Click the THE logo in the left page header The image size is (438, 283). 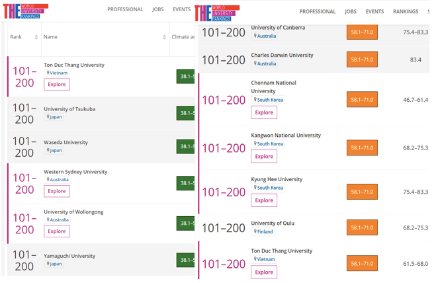25,11
